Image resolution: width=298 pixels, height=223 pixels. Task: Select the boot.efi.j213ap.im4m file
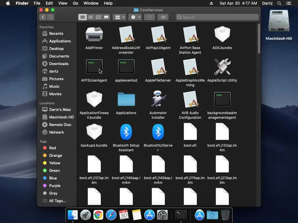[x=222, y=164]
